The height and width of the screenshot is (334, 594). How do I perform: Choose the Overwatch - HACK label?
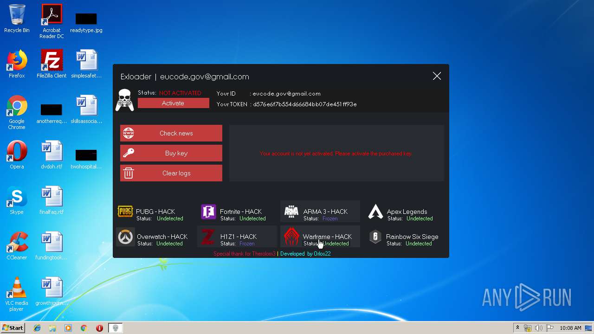pyautogui.click(x=162, y=237)
